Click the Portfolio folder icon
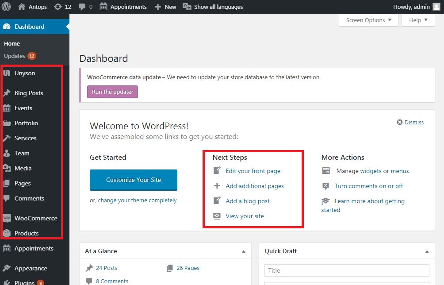 (x=7, y=123)
